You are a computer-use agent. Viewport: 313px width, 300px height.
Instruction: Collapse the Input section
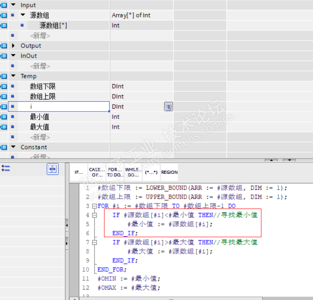[13, 5]
